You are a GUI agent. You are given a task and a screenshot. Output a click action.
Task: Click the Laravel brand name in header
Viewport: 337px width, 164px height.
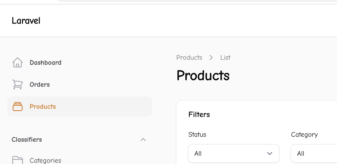[26, 21]
